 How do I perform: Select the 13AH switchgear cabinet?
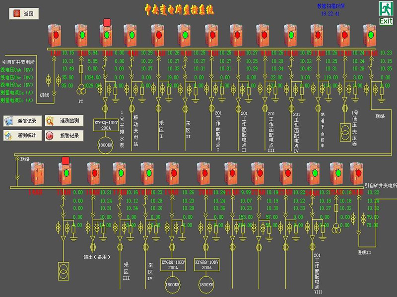369,35
